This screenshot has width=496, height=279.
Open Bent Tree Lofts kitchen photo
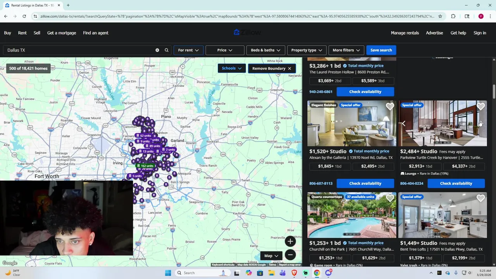pos(443,215)
